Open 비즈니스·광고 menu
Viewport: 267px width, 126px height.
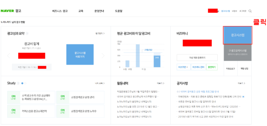(x=60, y=11)
